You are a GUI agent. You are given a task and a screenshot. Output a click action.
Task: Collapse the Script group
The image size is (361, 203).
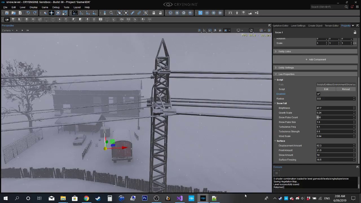[276, 80]
